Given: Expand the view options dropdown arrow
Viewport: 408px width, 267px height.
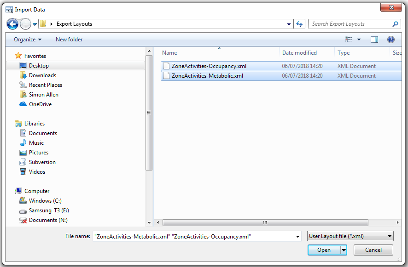Looking at the screenshot, I should tap(359, 40).
